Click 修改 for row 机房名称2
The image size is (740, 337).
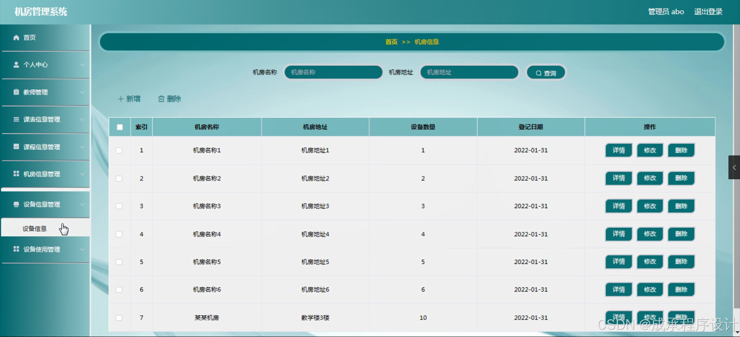click(650, 178)
